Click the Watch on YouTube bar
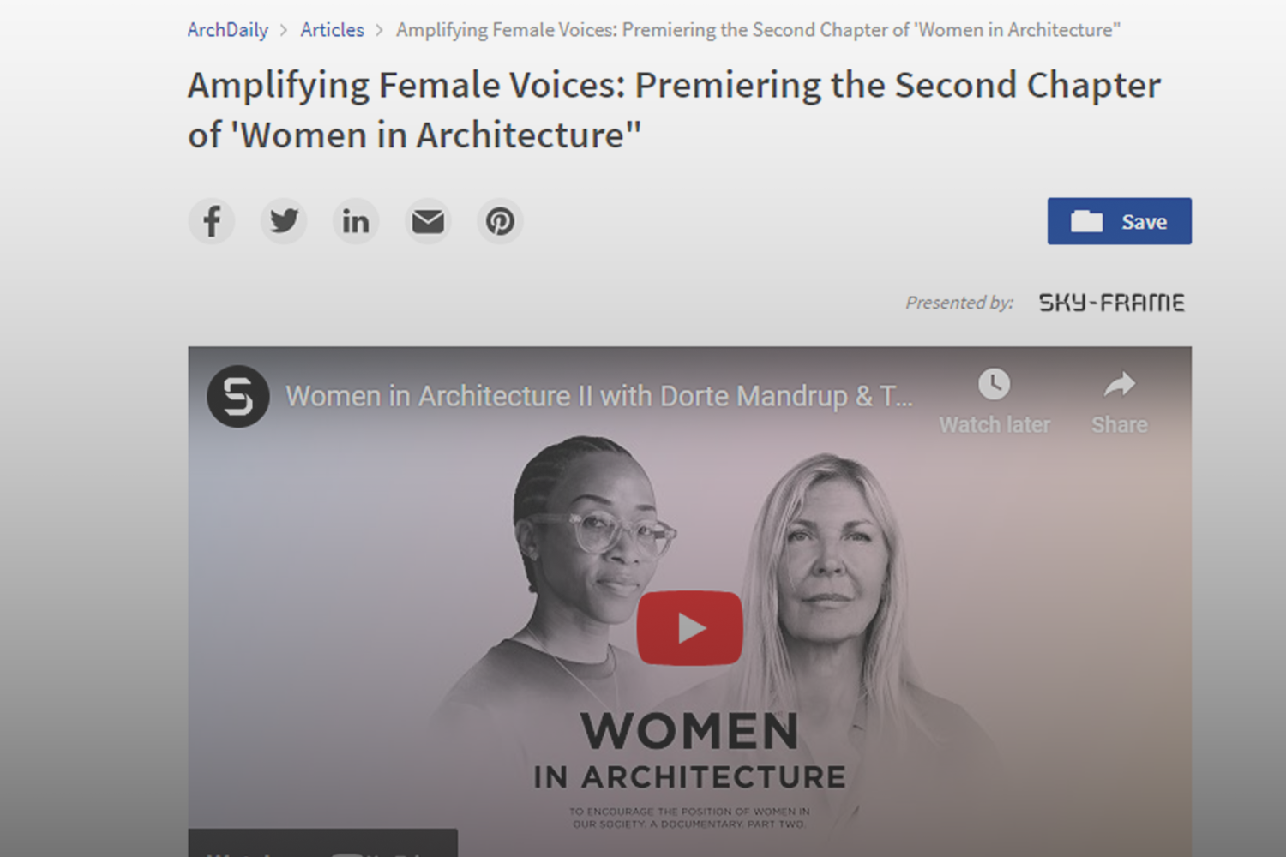1286x857 pixels. click(x=322, y=845)
